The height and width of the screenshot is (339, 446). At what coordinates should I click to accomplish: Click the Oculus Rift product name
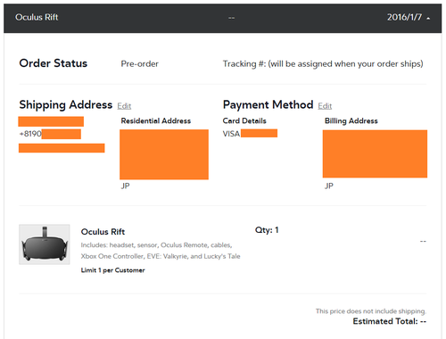(103, 232)
